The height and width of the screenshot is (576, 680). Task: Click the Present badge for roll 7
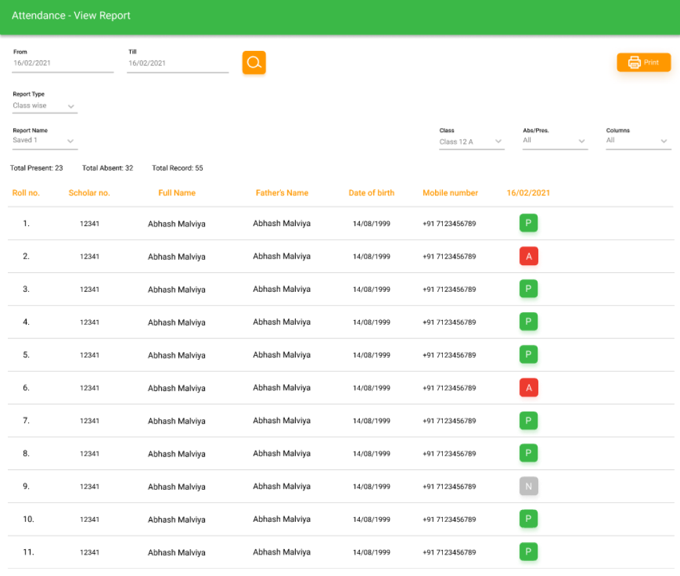coord(528,421)
